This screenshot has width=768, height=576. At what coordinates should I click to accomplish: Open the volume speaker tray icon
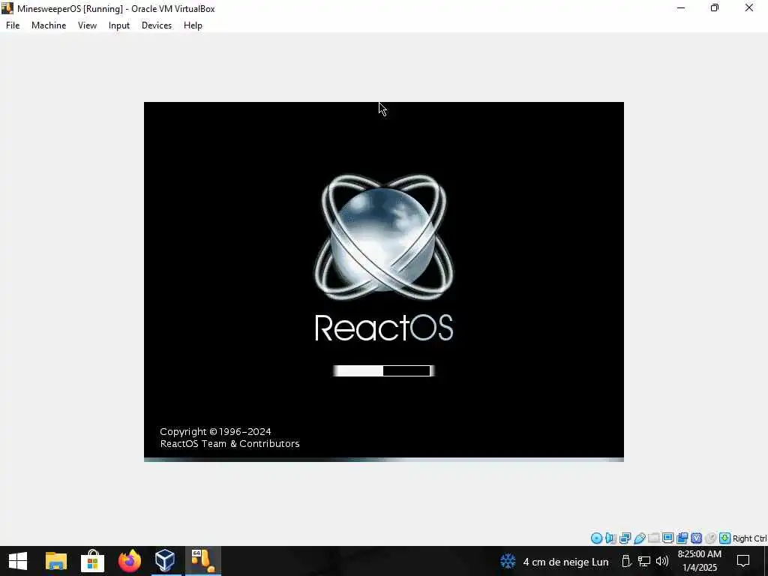pyautogui.click(x=661, y=561)
